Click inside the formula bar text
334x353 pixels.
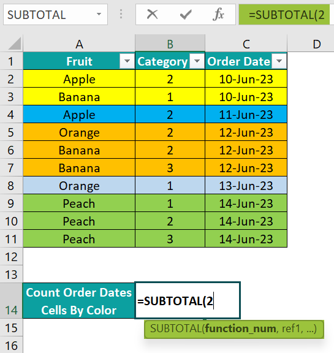pos(286,15)
